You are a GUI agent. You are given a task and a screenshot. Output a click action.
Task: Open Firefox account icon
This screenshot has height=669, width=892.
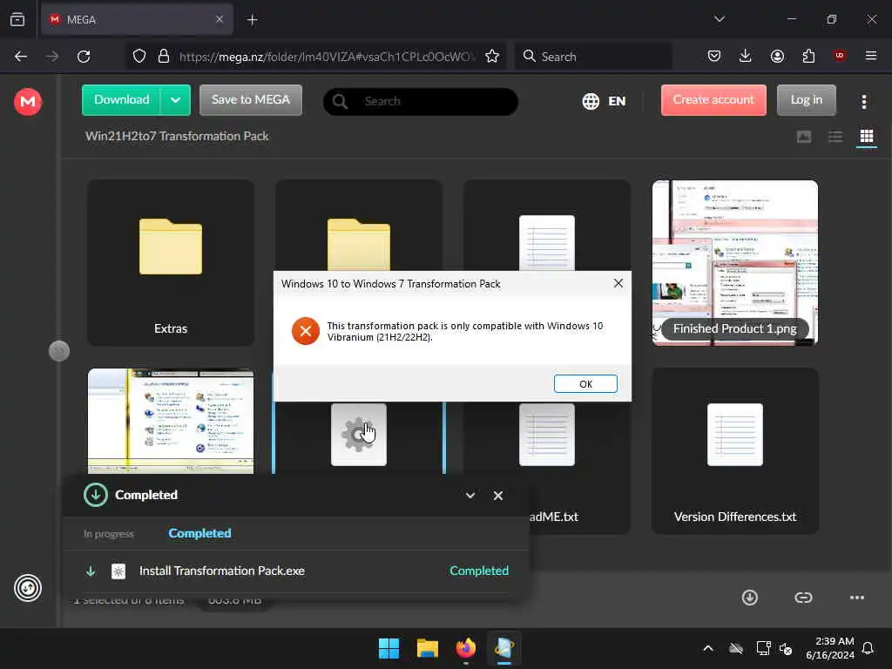point(777,56)
